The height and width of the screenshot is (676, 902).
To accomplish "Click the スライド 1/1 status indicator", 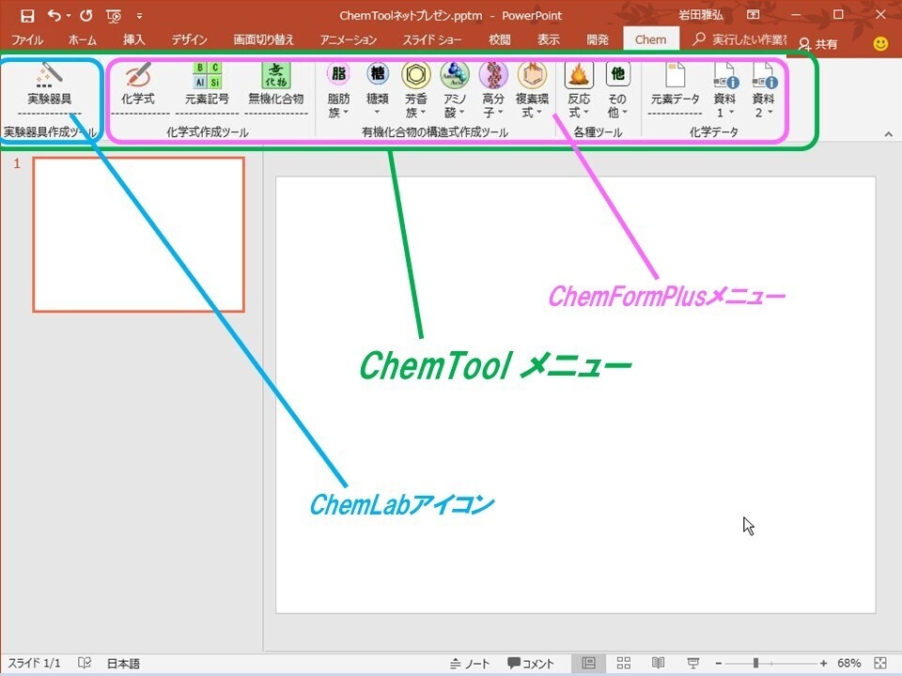I will pyautogui.click(x=34, y=664).
